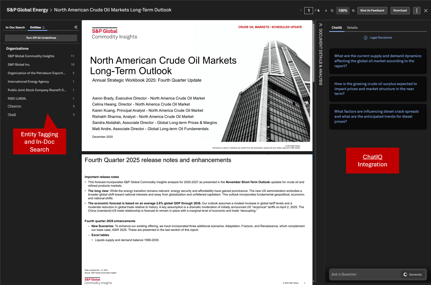Image resolution: width=431 pixels, height=285 pixels.
Task: Expand the Document Details & Analysis panel
Action: [x=321, y=25]
